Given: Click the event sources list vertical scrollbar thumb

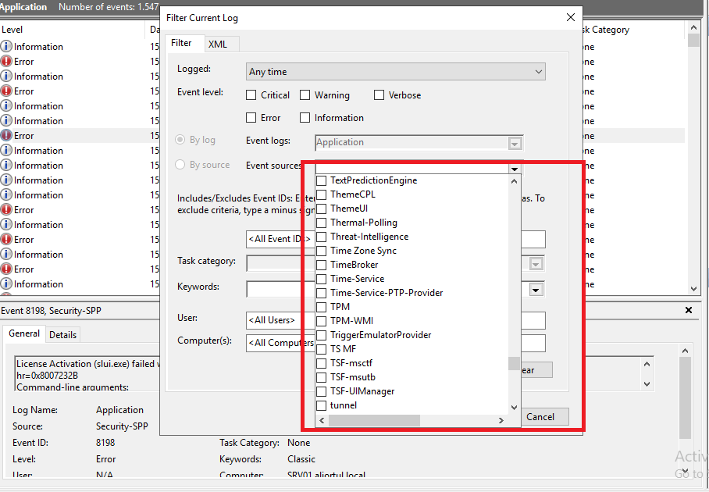Looking at the screenshot, I should 514,363.
